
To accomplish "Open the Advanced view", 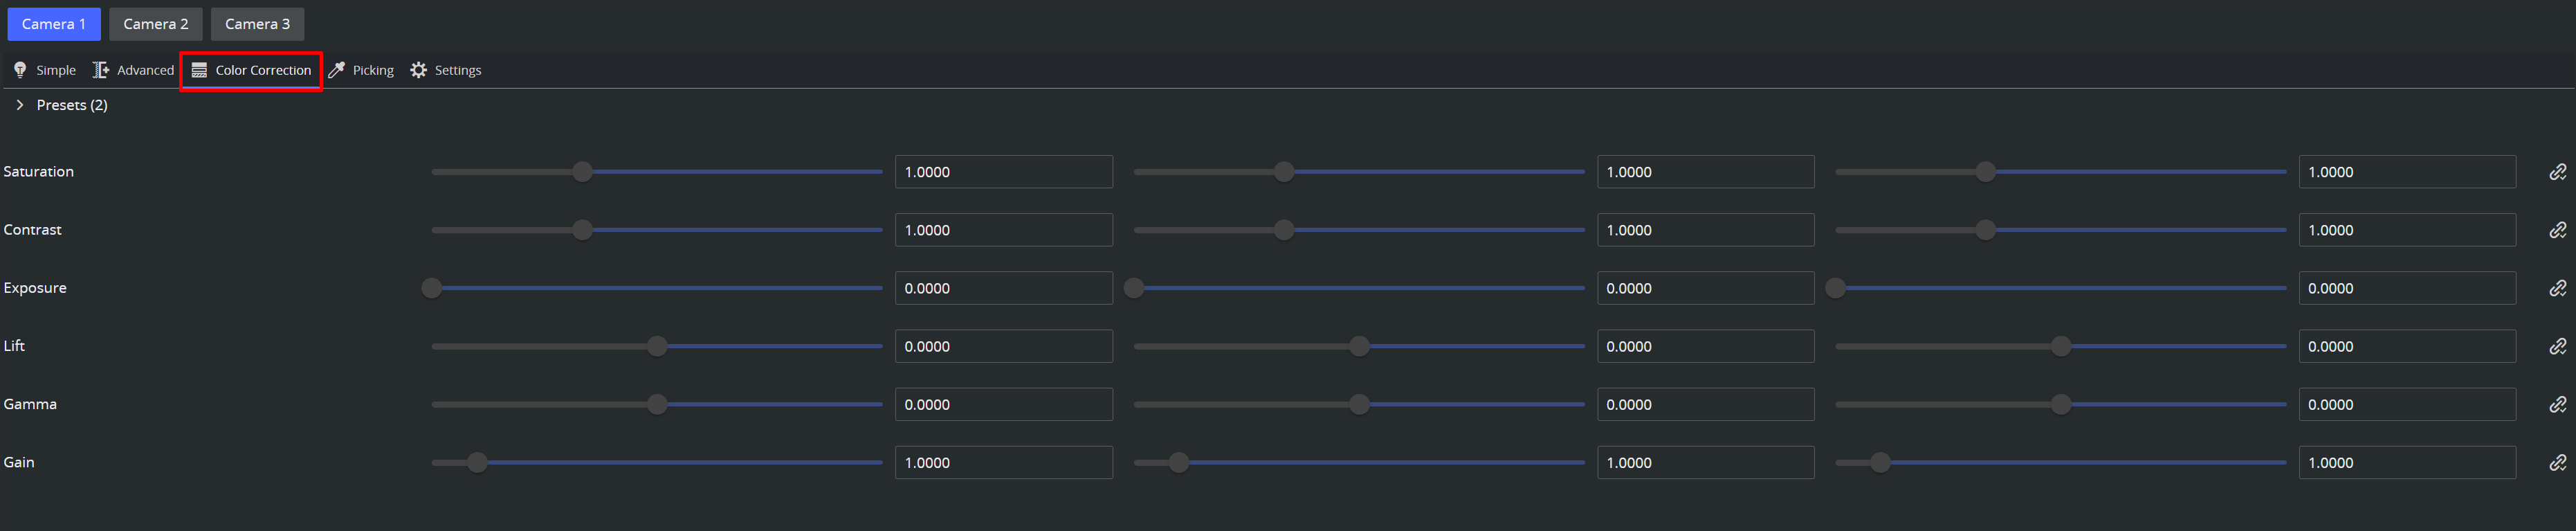I will (x=145, y=70).
